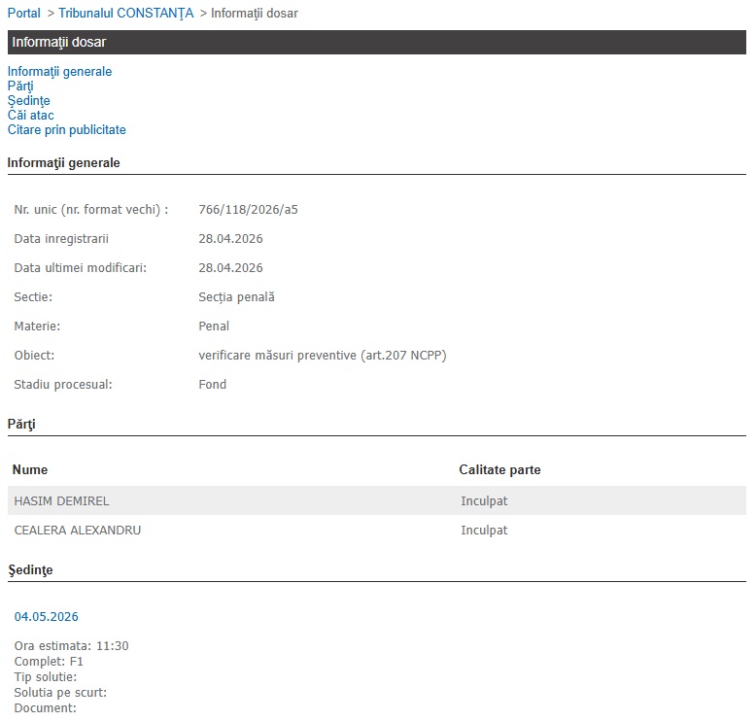
Task: Click the Portal breadcrumb link
Action: click(x=23, y=14)
